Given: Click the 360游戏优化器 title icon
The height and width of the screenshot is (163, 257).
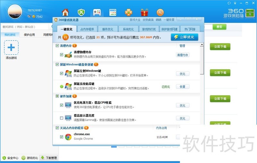Looking at the screenshot, I should pos(56,20).
